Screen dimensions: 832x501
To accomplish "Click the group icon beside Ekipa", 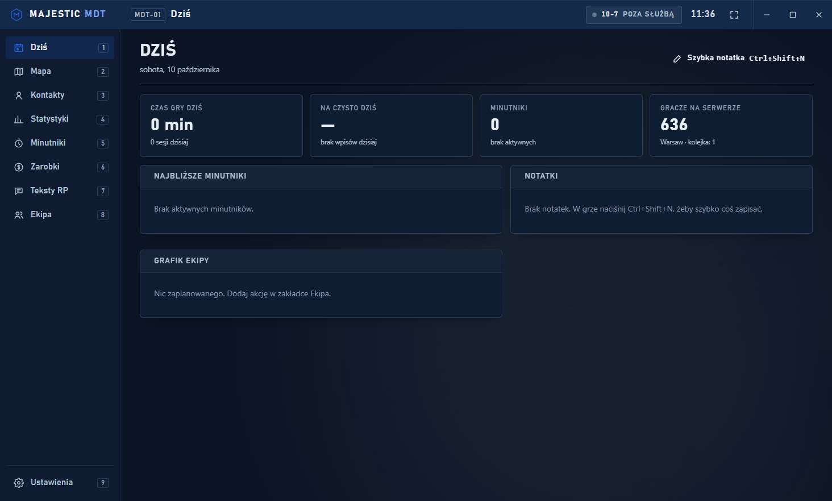I will (x=19, y=215).
